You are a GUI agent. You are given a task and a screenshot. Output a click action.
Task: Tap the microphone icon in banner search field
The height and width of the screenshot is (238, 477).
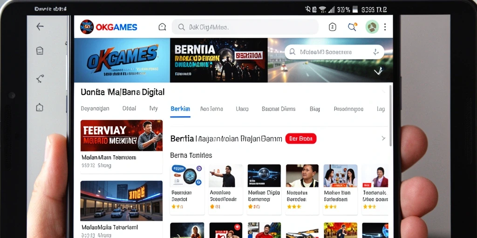pos(376,52)
